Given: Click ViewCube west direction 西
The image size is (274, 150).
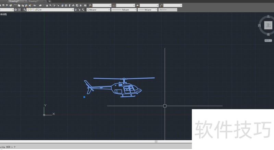Looking at the screenshot, I should pos(259,25).
